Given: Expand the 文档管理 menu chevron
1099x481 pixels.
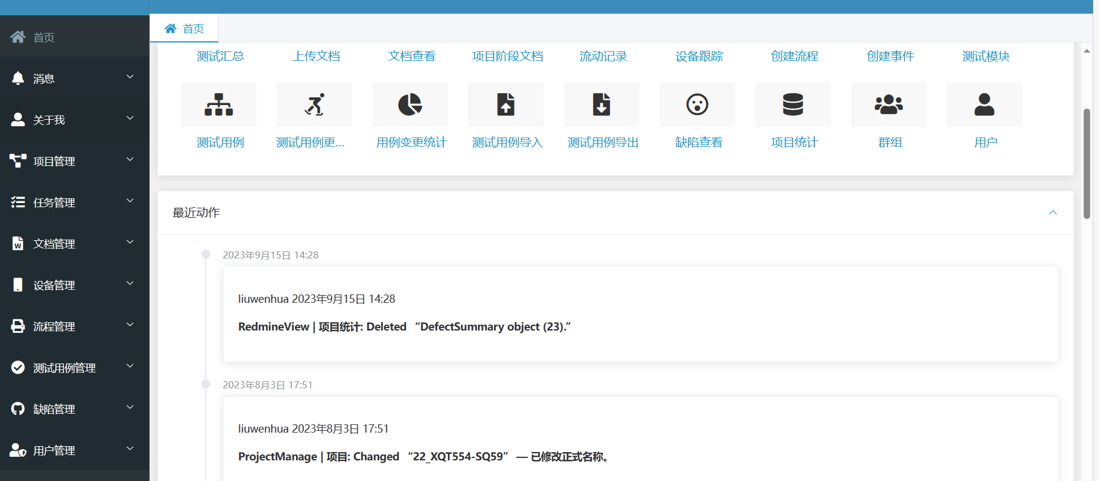Looking at the screenshot, I should click(x=130, y=242).
